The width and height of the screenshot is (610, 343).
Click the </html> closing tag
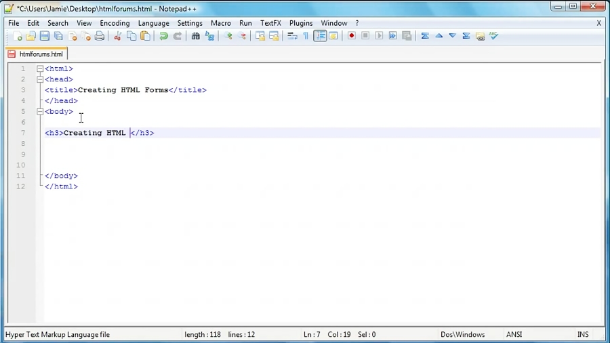coord(61,186)
